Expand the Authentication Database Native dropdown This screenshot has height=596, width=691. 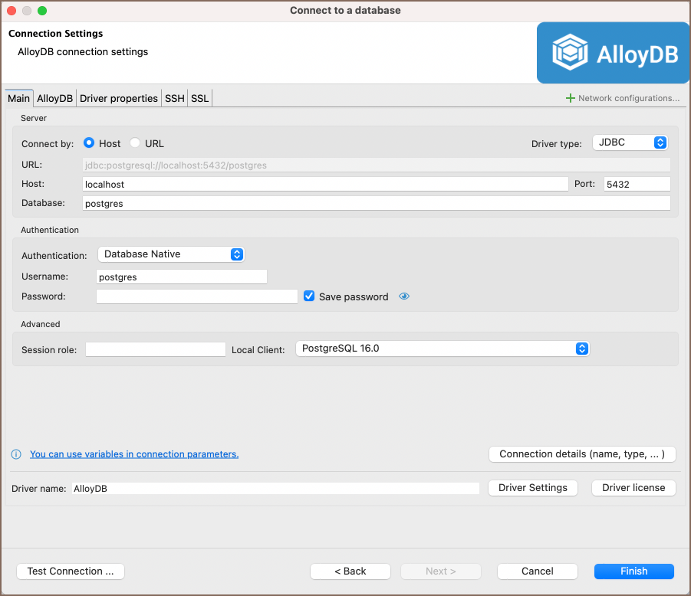click(171, 254)
